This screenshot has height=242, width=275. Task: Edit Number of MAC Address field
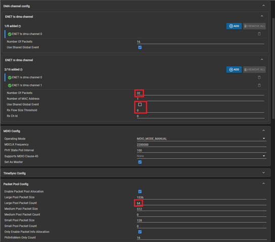coord(200,99)
